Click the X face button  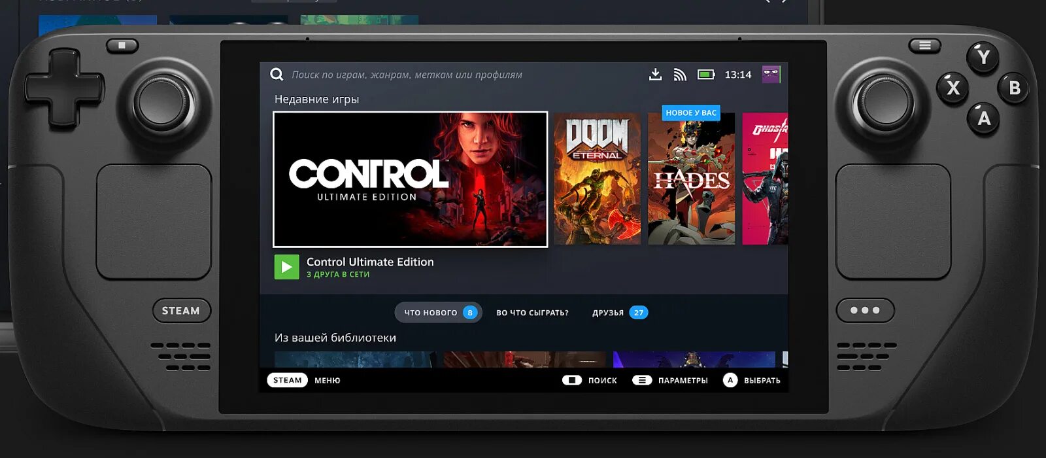(x=953, y=88)
